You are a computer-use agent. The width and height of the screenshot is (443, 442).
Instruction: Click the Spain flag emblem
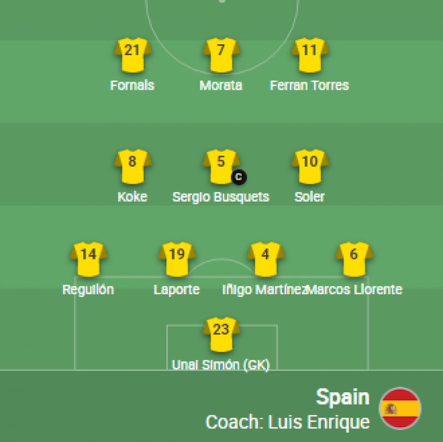pos(400,408)
